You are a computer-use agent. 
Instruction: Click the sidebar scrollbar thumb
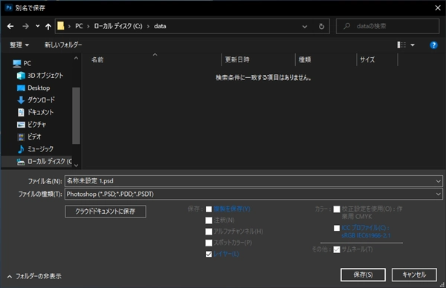coord(76,116)
